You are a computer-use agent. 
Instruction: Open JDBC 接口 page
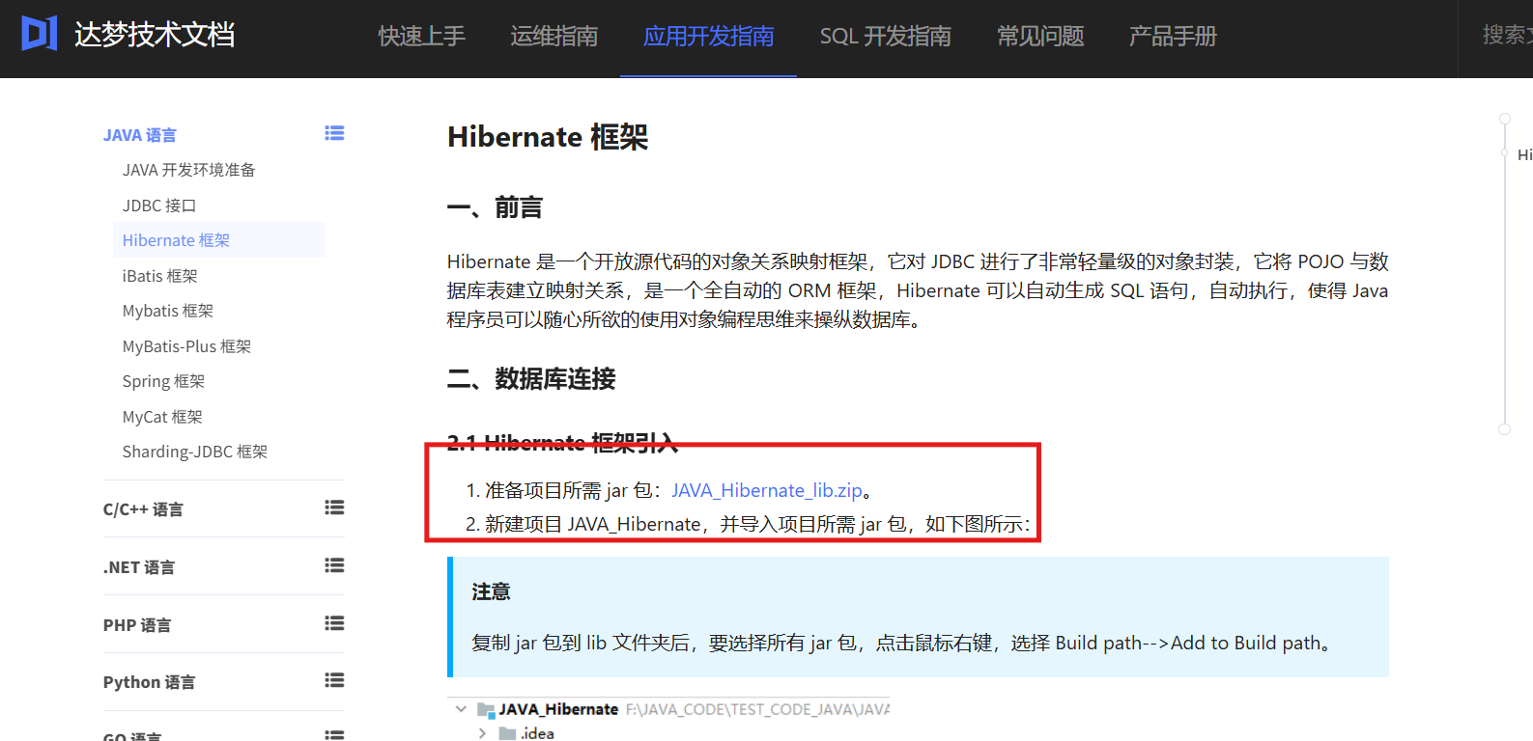click(158, 206)
